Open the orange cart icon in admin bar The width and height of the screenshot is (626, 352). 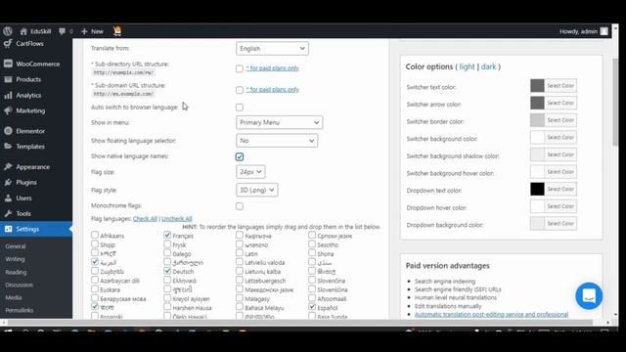[117, 30]
